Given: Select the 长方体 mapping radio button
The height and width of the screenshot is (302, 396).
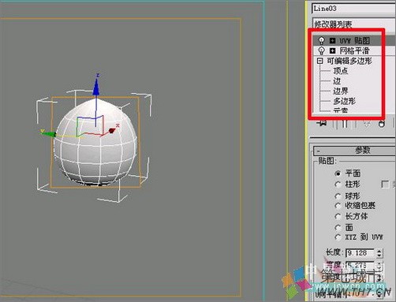Looking at the screenshot, I should point(338,217).
